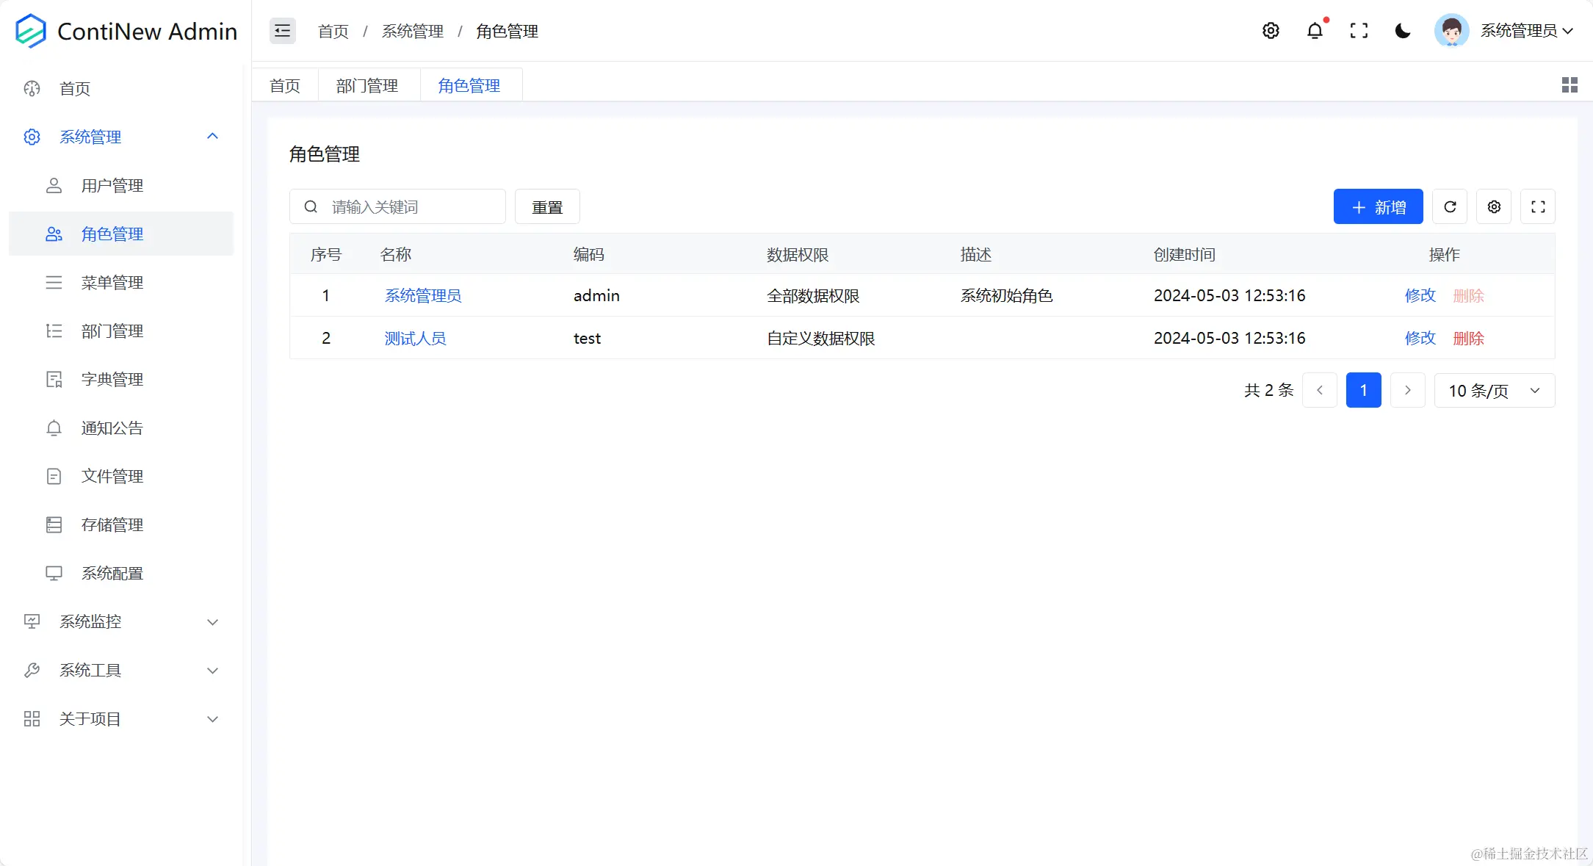Click the grid layout icon beside the tab bar
The height and width of the screenshot is (866, 1593).
coord(1569,84)
